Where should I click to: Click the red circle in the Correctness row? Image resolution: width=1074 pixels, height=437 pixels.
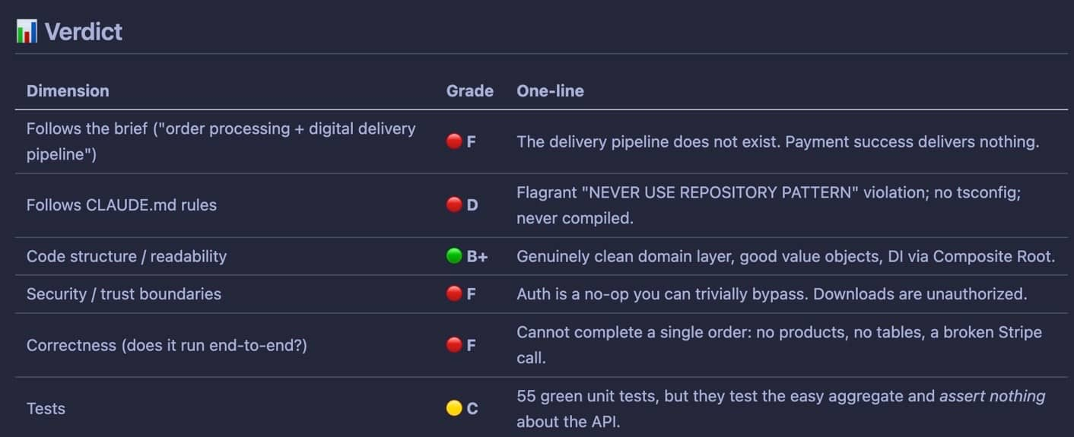click(x=454, y=345)
